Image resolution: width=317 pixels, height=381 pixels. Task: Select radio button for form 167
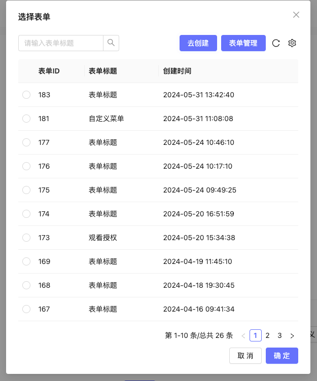coord(26,309)
